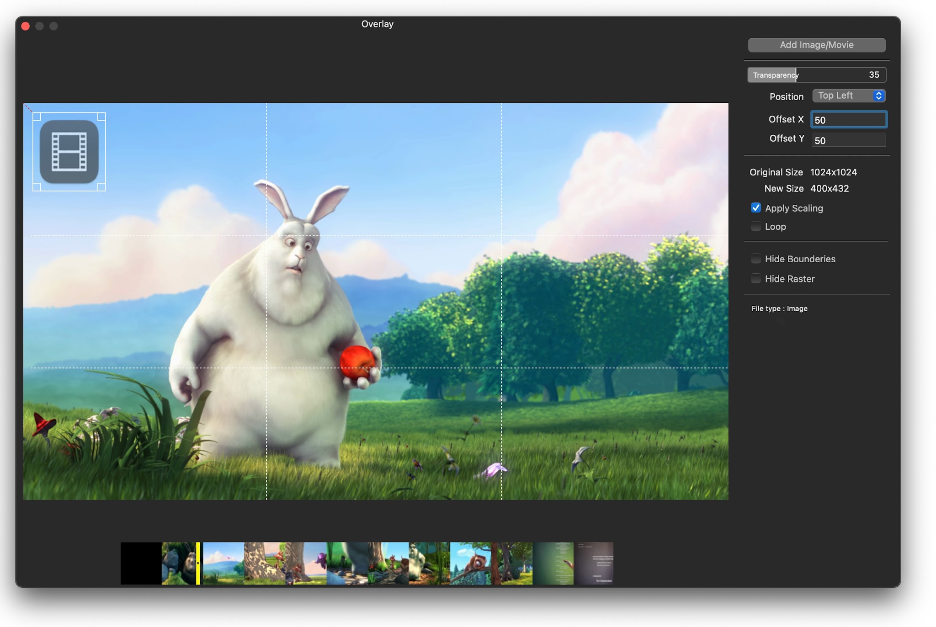Click the Add Image/Movie button
Viewport: 936px width, 627px height.
[x=817, y=45]
